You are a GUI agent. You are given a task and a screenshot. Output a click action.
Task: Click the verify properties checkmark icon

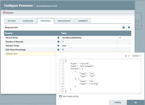(x=124, y=28)
